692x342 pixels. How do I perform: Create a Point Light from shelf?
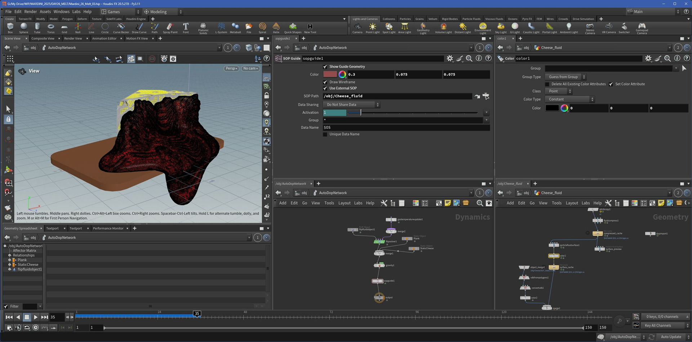(372, 28)
